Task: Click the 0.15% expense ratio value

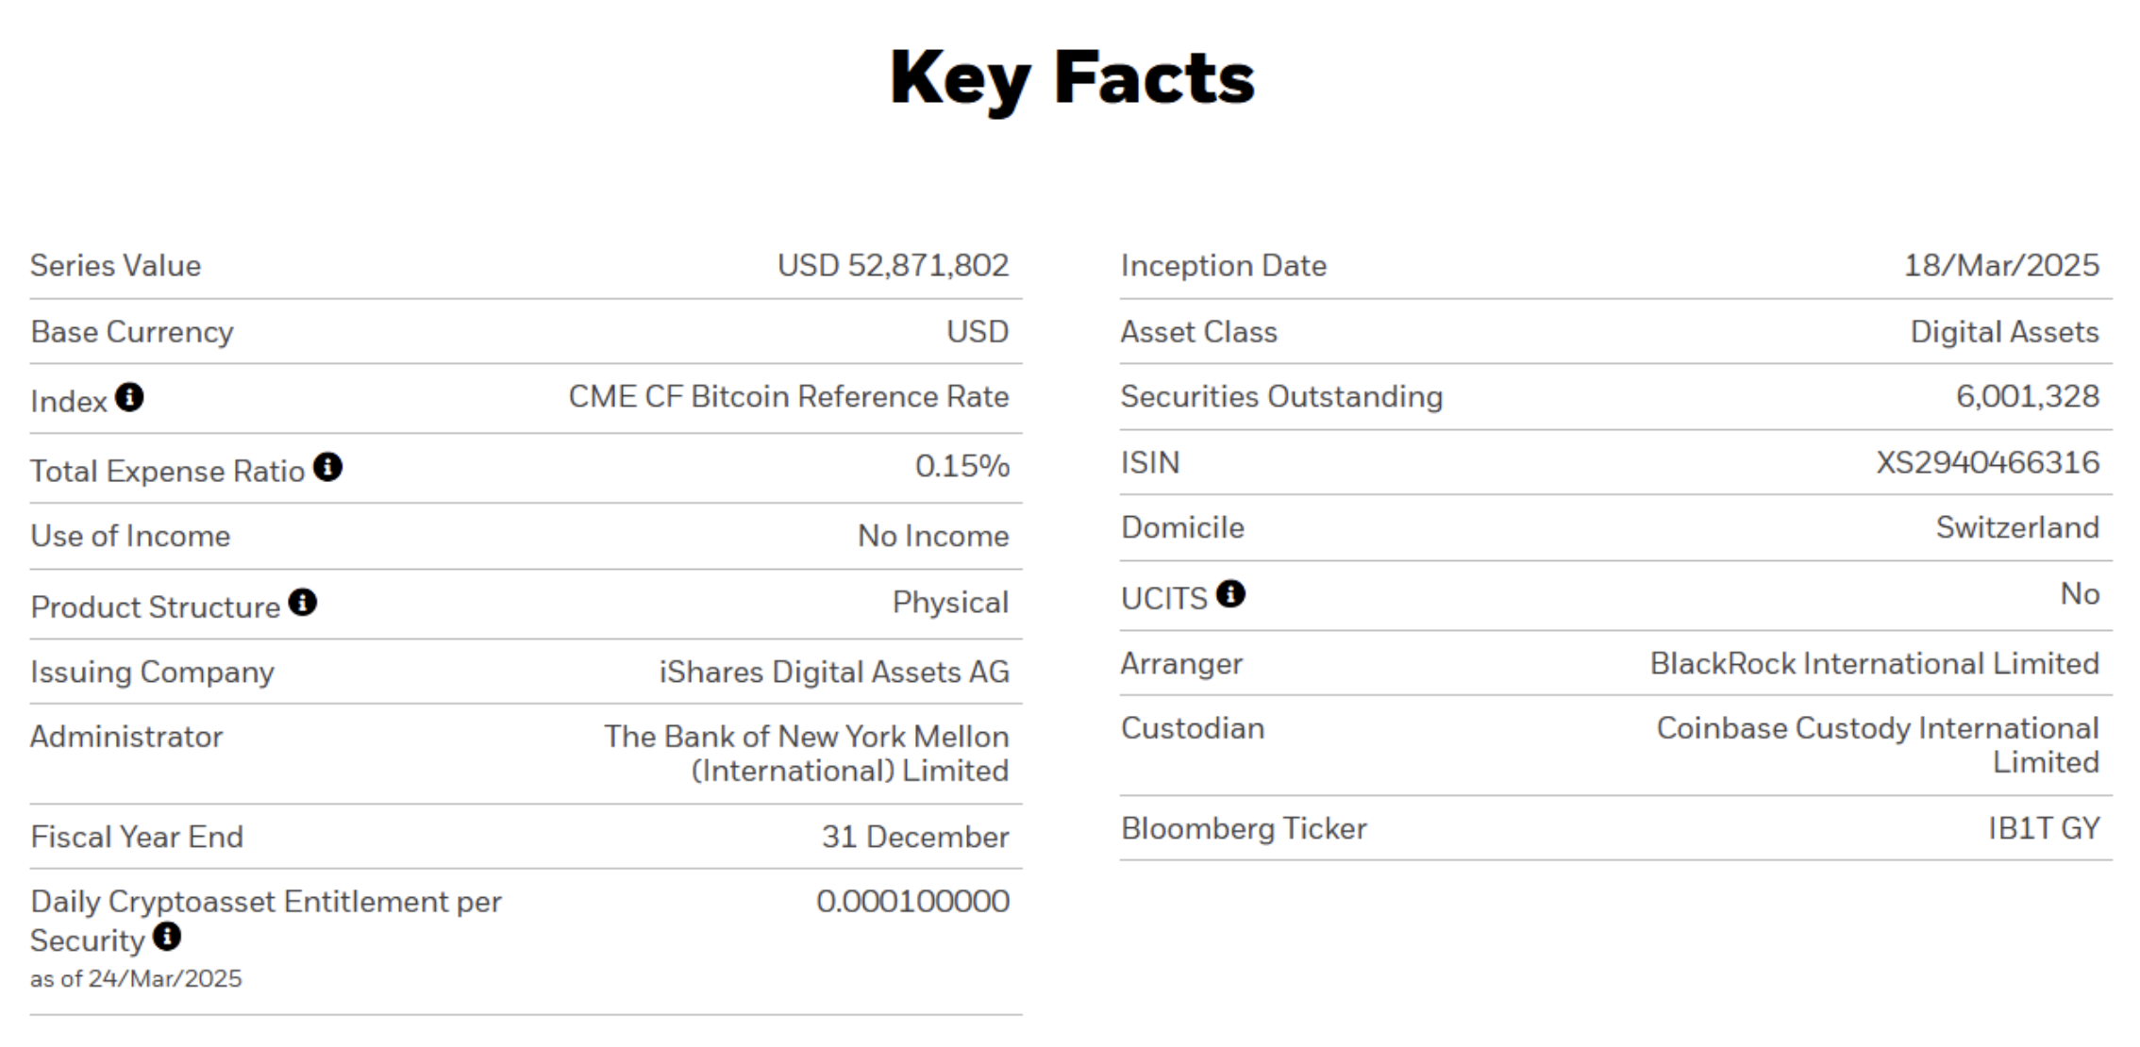Action: [961, 466]
